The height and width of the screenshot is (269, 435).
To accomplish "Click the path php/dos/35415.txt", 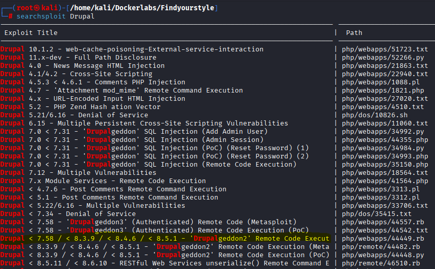I will pyautogui.click(x=376, y=214).
